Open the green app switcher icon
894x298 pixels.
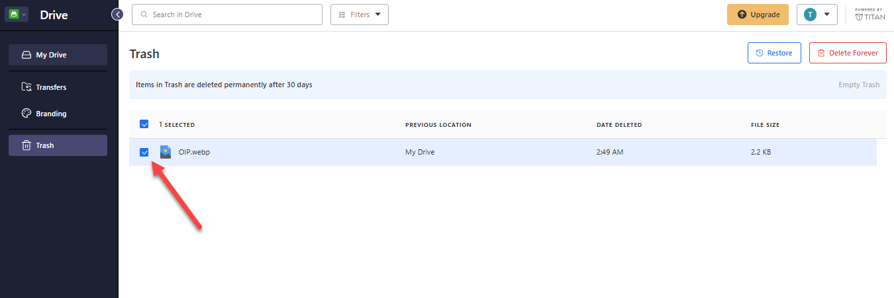[x=16, y=15]
